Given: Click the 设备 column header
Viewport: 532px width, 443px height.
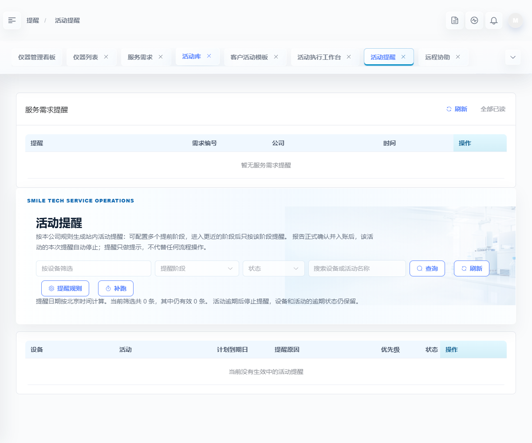Looking at the screenshot, I should tap(37, 350).
